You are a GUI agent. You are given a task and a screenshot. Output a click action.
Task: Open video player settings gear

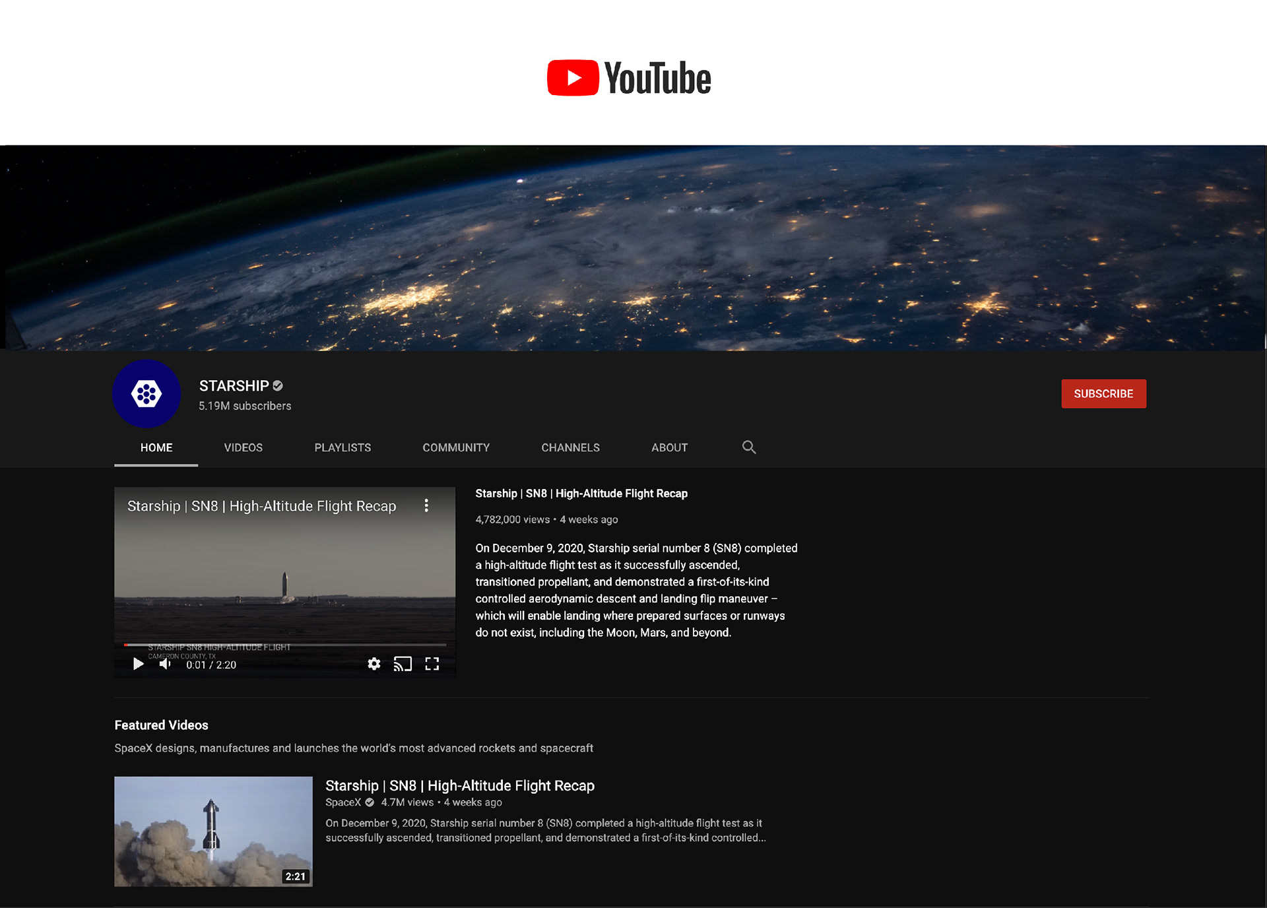coord(374,664)
